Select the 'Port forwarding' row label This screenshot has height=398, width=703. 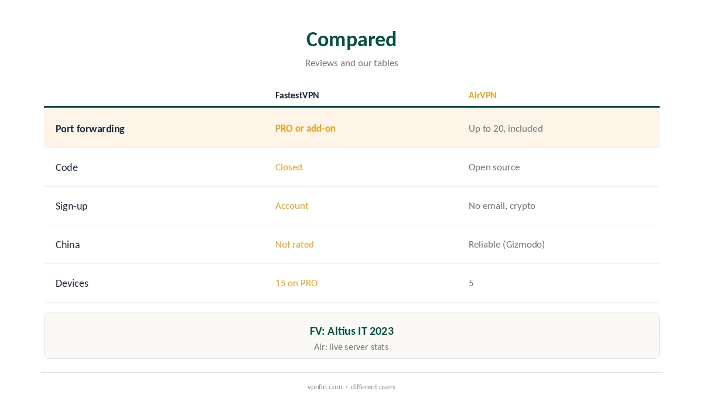[90, 129]
